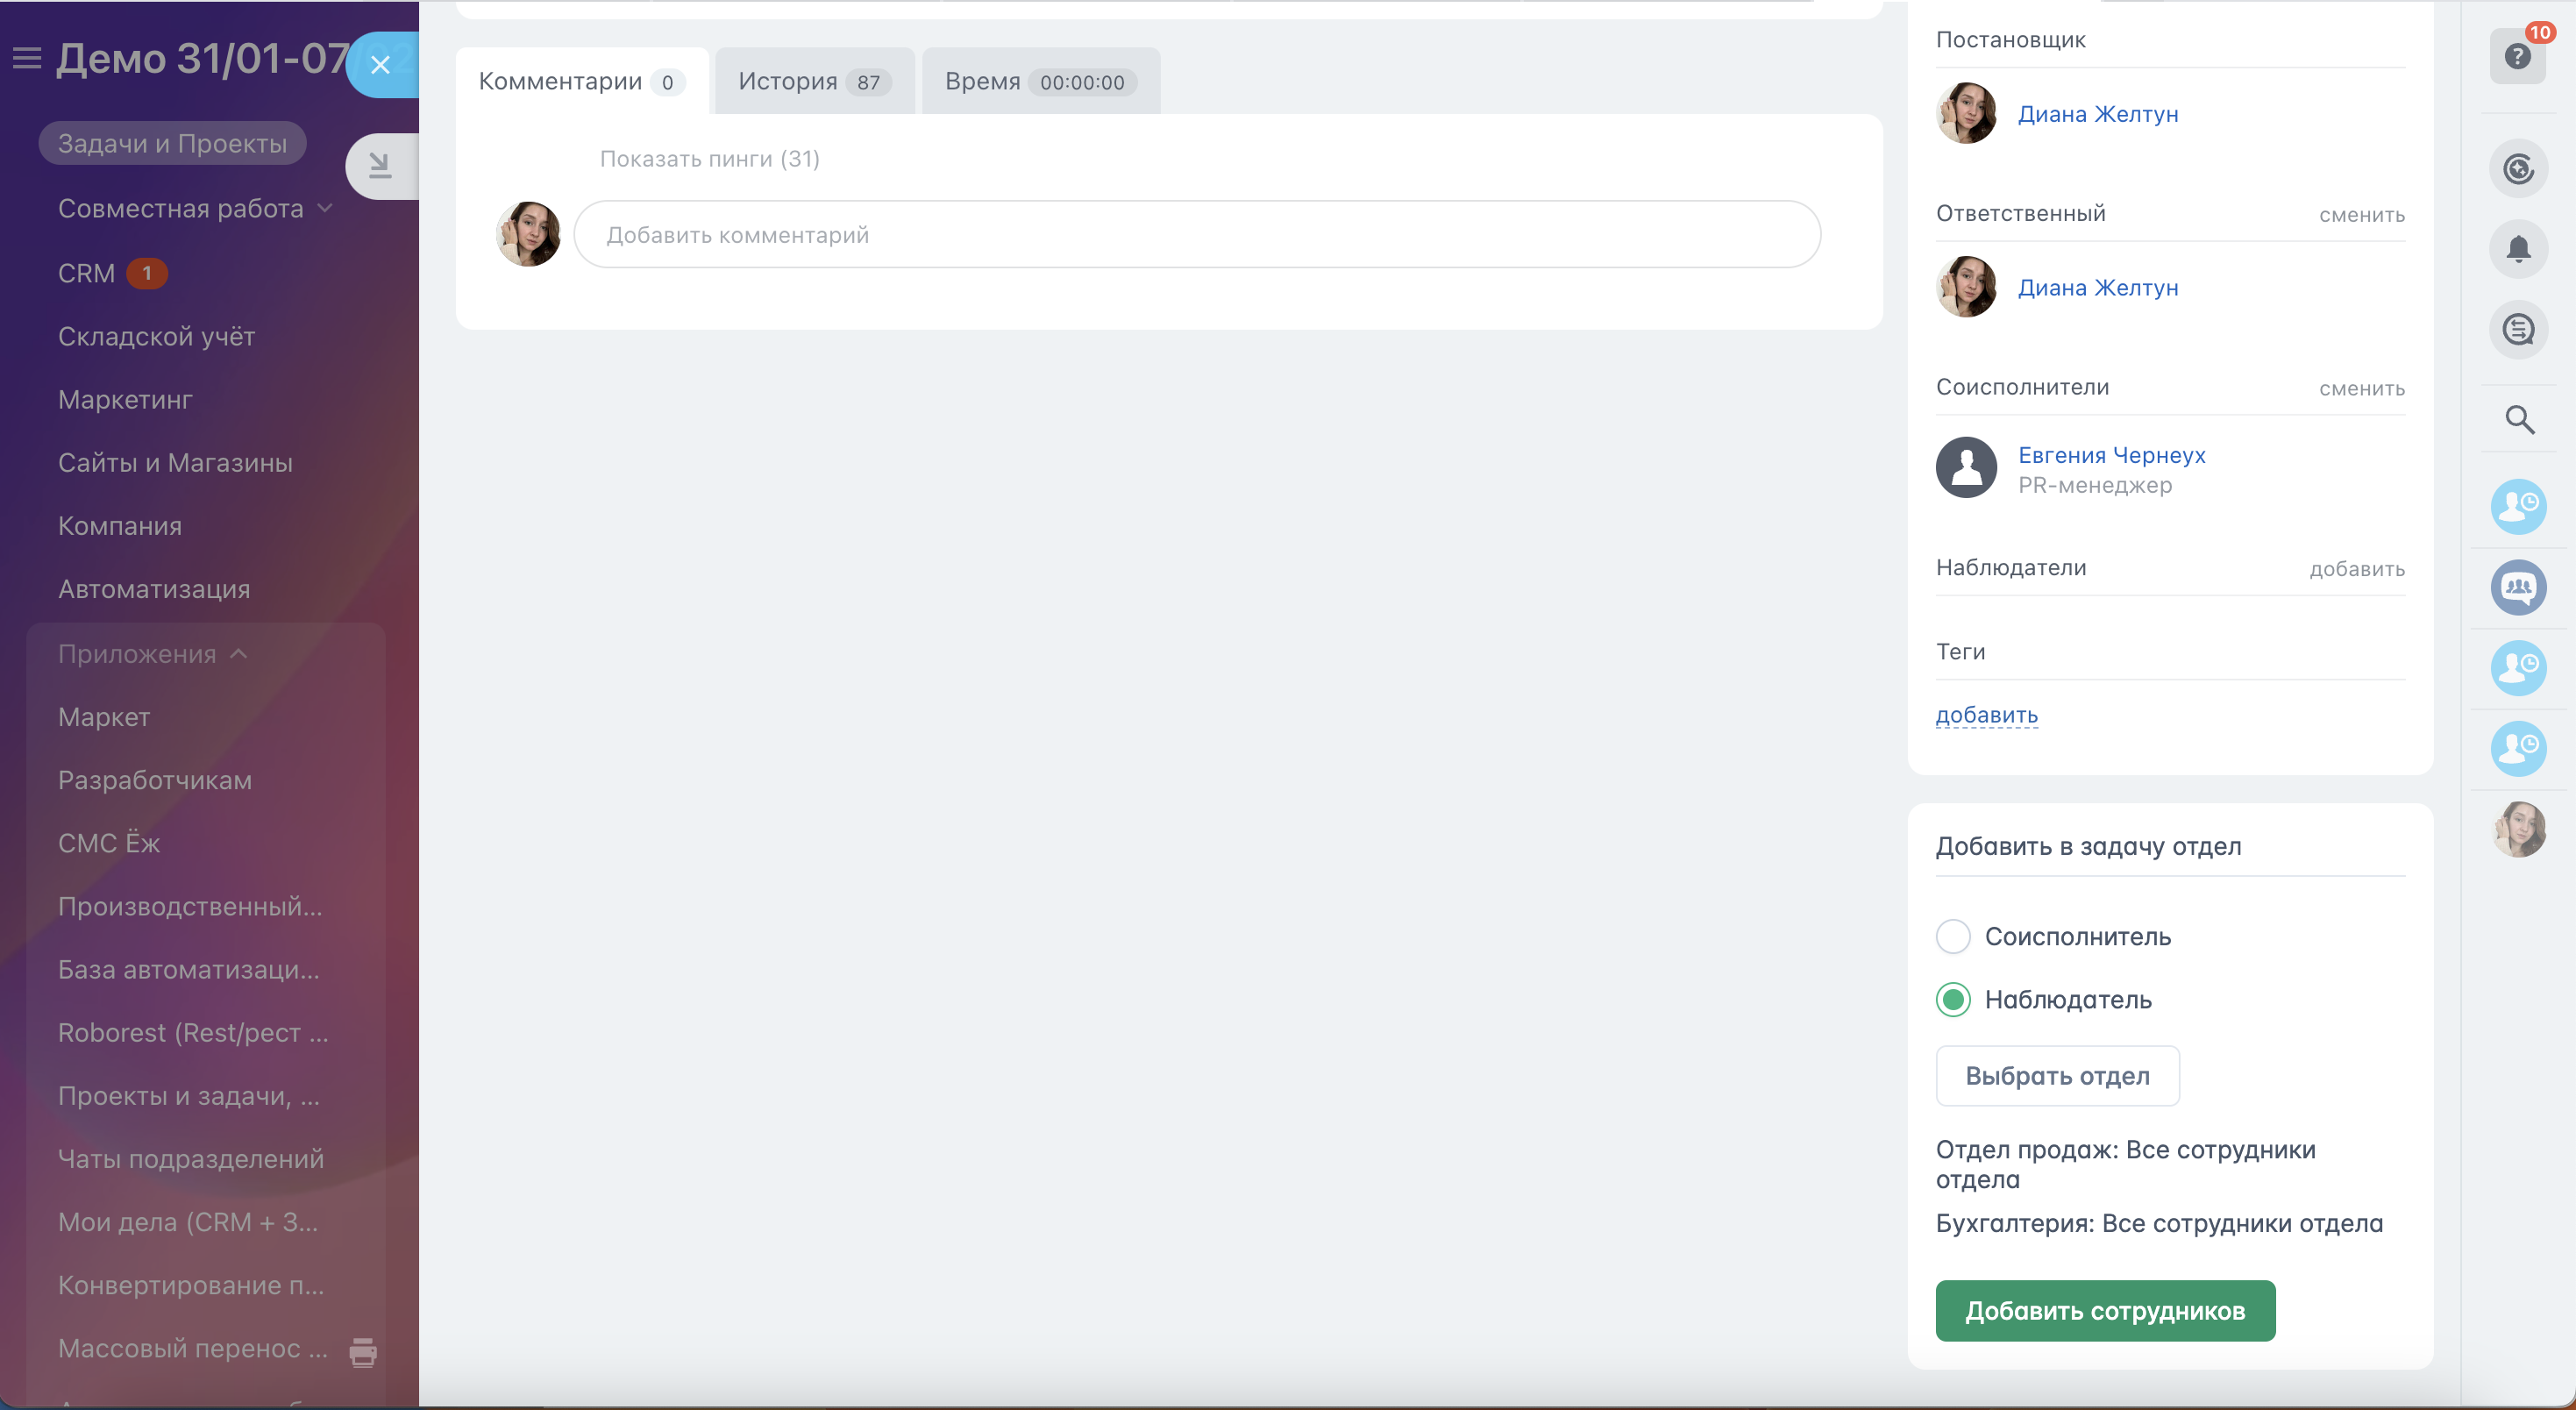Select the Наблюдатель radio option
2576x1410 pixels.
click(x=1953, y=999)
